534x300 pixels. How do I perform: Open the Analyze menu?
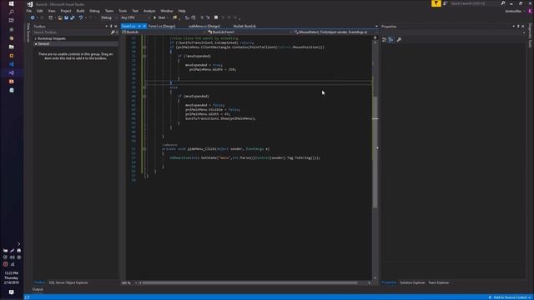coord(149,11)
